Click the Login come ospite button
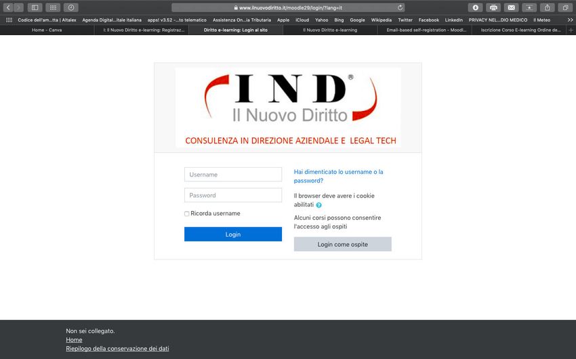 (342, 244)
